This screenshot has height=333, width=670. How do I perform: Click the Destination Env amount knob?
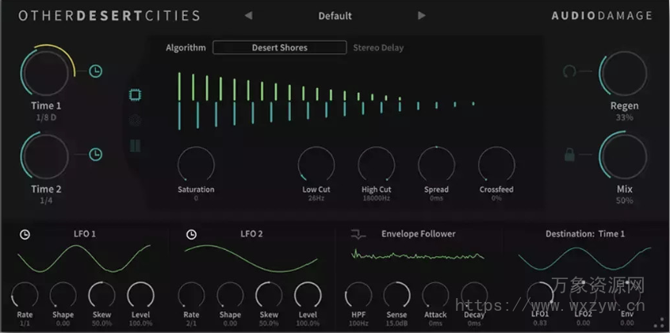coord(627,295)
